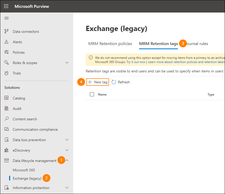This screenshot has width=225, height=194.
Task: Expand the Roles & scopes chevron
Action: 67,62
